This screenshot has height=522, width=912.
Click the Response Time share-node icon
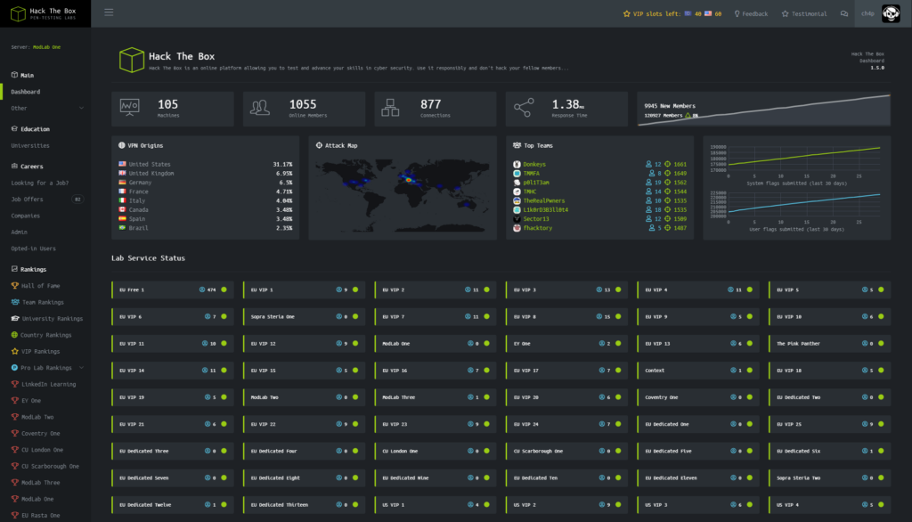pyautogui.click(x=524, y=108)
